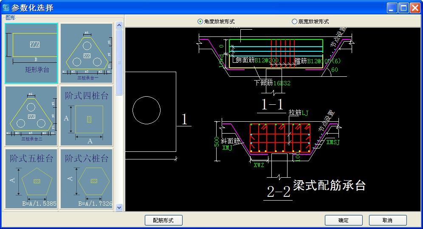
Task: Click the XWZ dimension parameter
Action: (x=259, y=165)
